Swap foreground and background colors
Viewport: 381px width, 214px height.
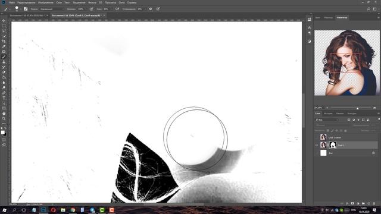(5, 128)
